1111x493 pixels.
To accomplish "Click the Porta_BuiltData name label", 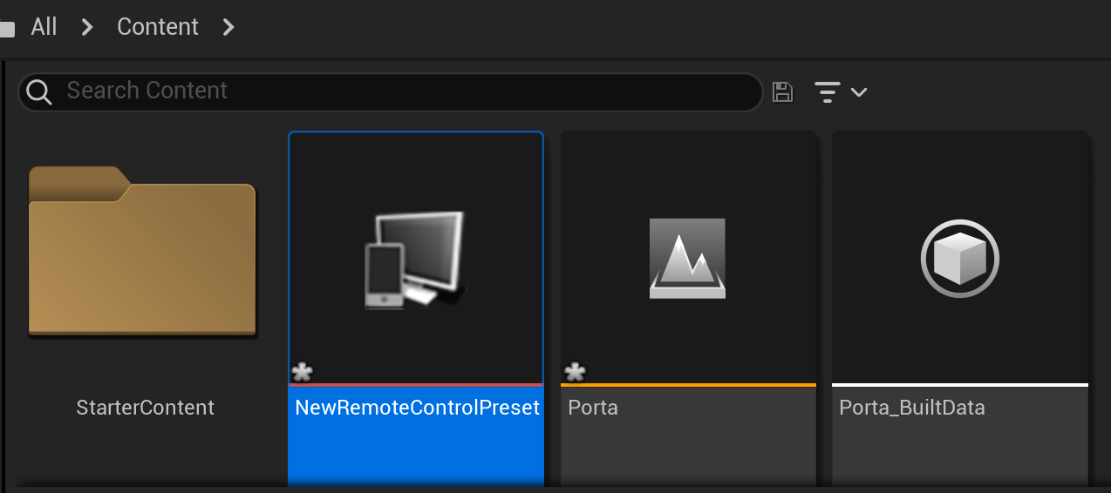I will tap(911, 408).
